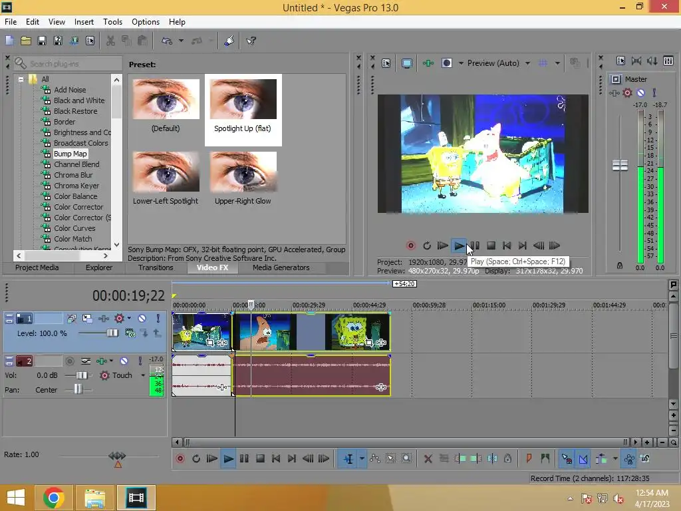Click the Master volume fader
Image resolution: width=681 pixels, height=511 pixels.
tap(620, 166)
